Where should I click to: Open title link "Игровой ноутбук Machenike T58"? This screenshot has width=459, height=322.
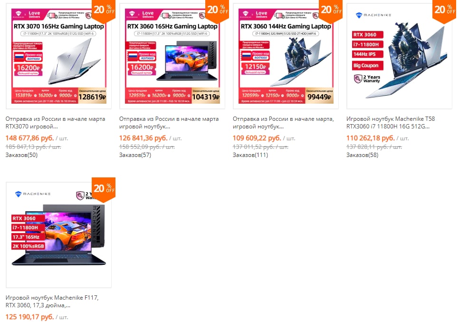pyautogui.click(x=391, y=122)
